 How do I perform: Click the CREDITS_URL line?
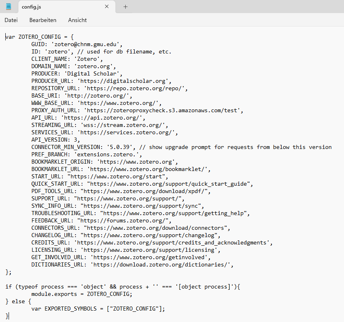[x=152, y=243]
